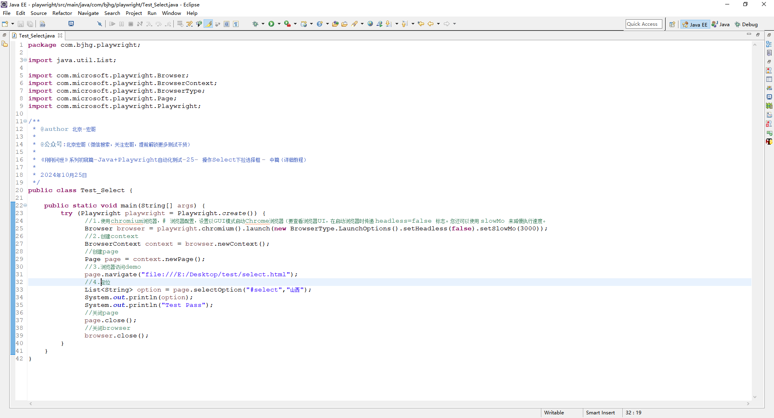Screen dimensions: 774x418
Task: Toggle Mark Occurrences highlighter button
Action: tap(208, 24)
